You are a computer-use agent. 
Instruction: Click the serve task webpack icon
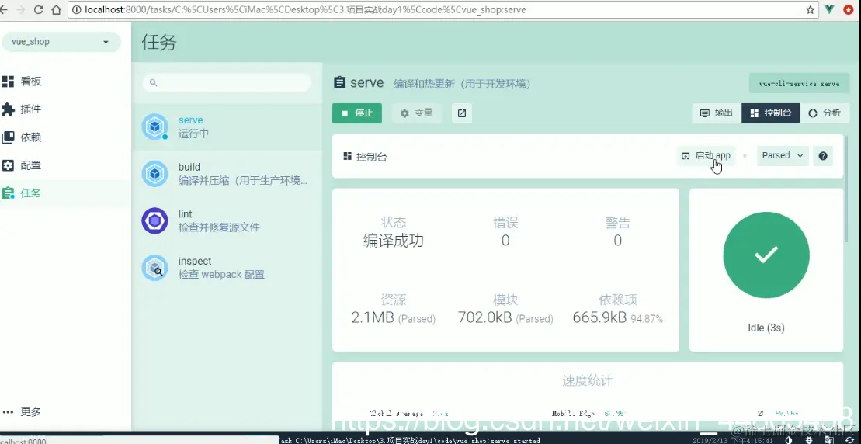[x=154, y=127]
